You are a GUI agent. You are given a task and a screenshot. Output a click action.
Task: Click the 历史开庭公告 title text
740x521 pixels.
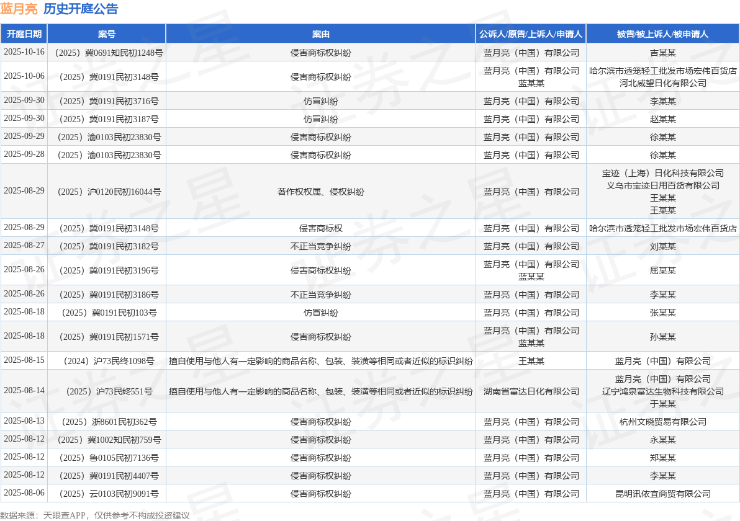coord(81,9)
